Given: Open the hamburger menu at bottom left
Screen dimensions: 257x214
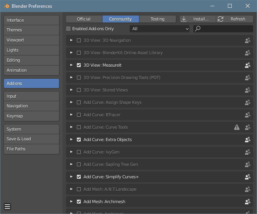Looking at the screenshot, I should [7, 207].
